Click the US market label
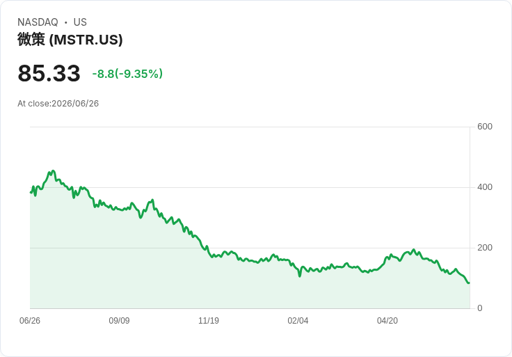Viewport: 512px width, 357px height. point(80,22)
